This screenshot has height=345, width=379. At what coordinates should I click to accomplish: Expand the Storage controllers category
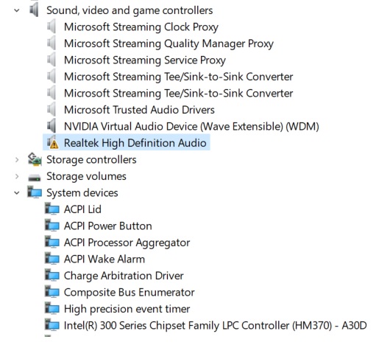click(17, 160)
